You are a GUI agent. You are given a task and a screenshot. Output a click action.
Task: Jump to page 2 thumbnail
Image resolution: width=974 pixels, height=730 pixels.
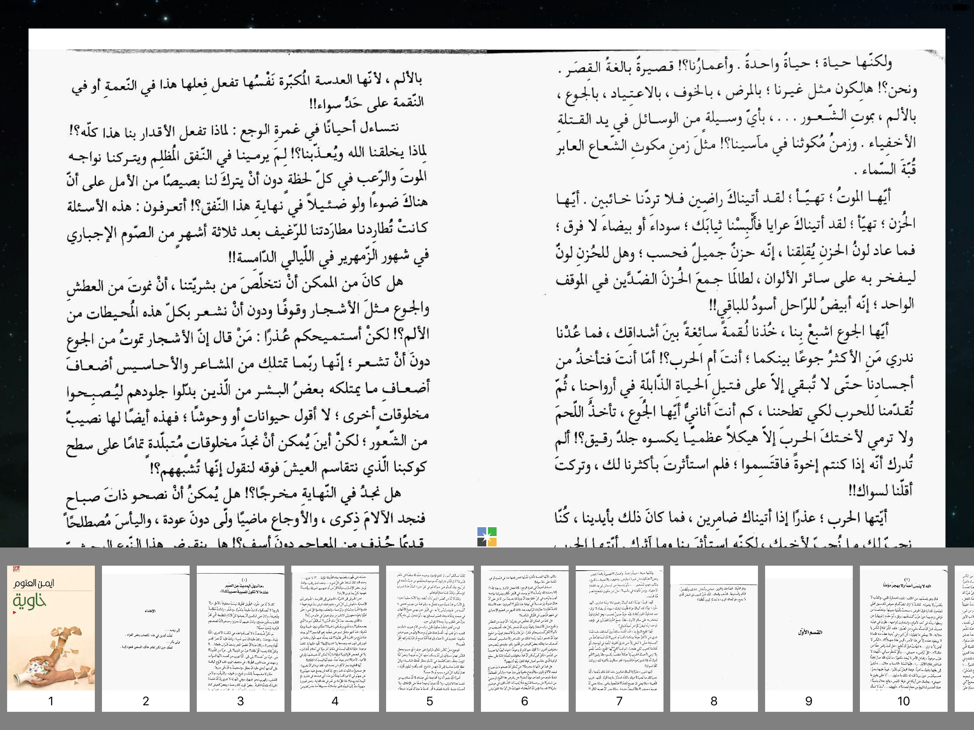[x=146, y=638]
